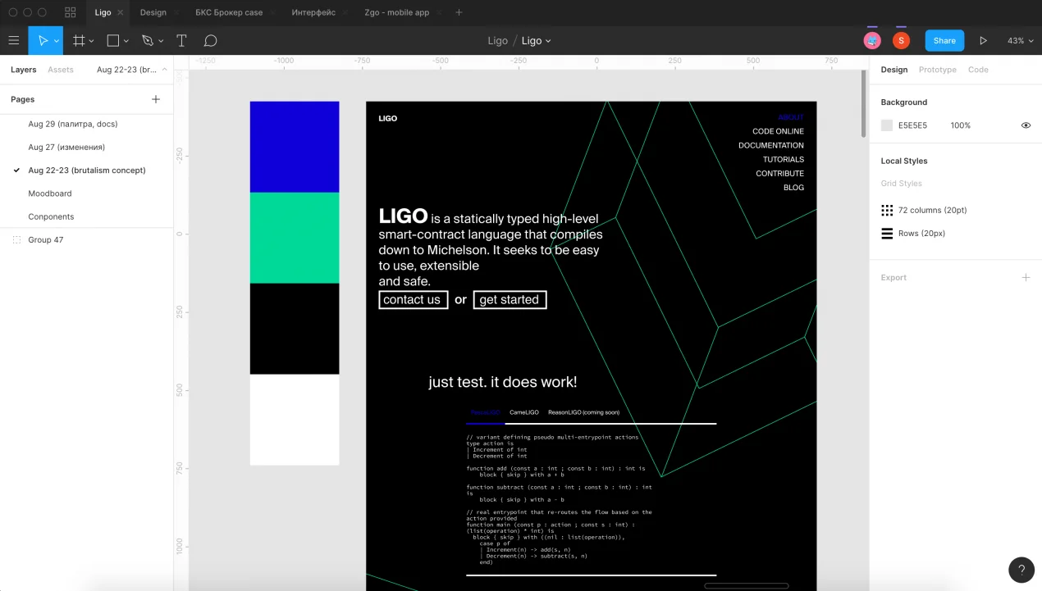Click the CameLIGO code tab text
The width and height of the screenshot is (1042, 591).
[x=523, y=412]
